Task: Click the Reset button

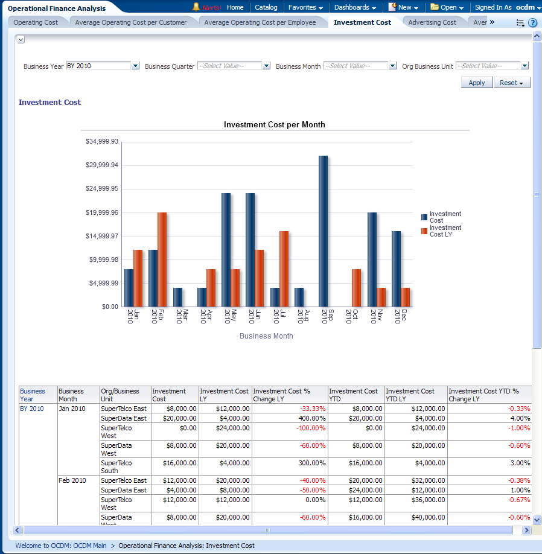Action: (x=512, y=83)
